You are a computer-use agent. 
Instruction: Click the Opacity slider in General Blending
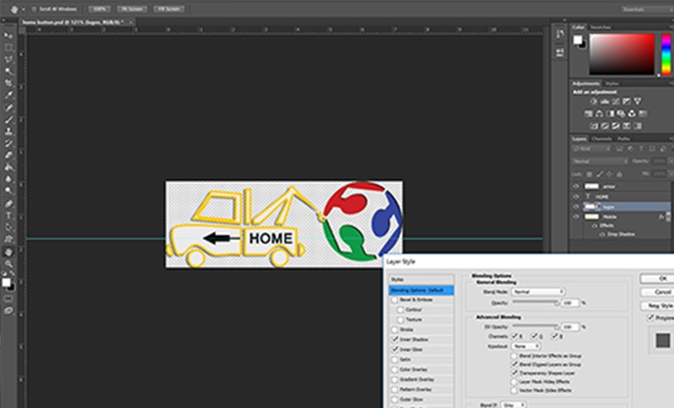tap(535, 303)
